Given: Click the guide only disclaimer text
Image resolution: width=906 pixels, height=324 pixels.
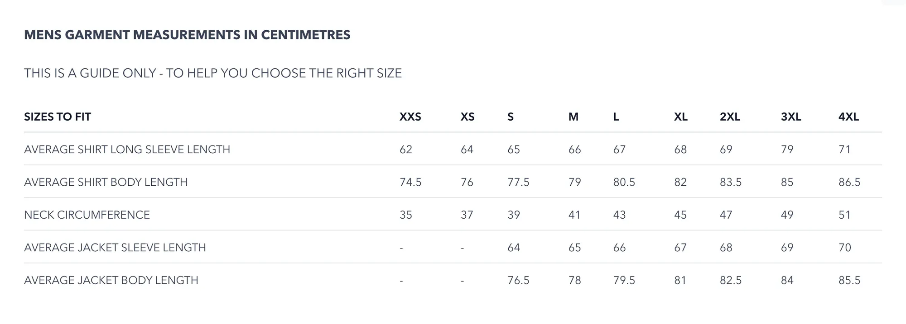Looking at the screenshot, I should [x=213, y=73].
